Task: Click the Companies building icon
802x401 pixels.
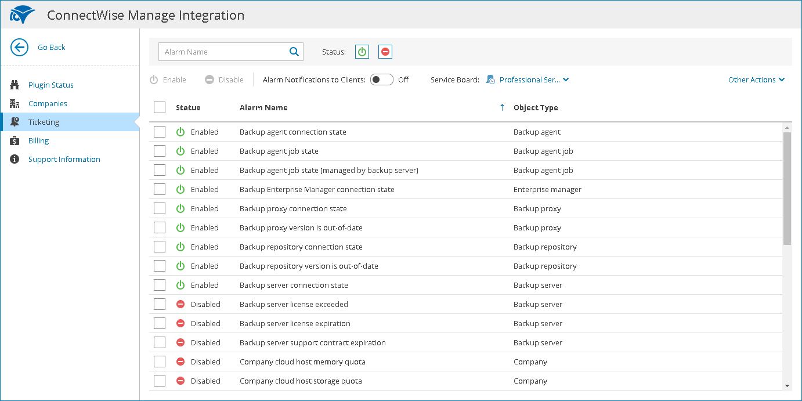Action: pyautogui.click(x=15, y=103)
